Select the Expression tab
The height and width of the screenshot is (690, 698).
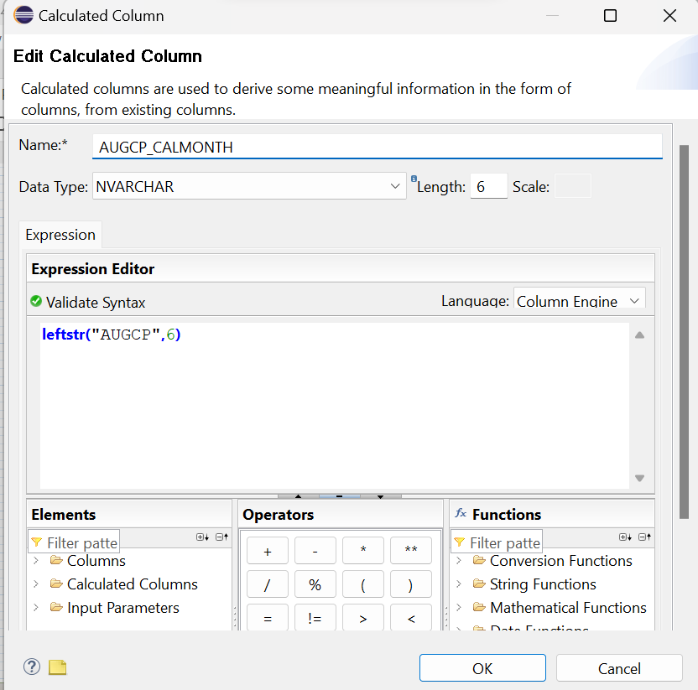click(60, 235)
